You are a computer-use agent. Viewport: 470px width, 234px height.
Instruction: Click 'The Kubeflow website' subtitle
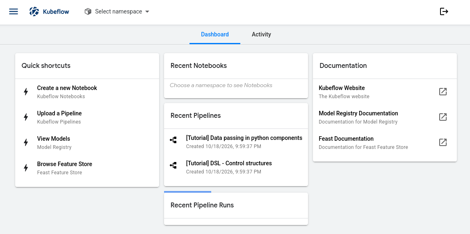coord(344,97)
